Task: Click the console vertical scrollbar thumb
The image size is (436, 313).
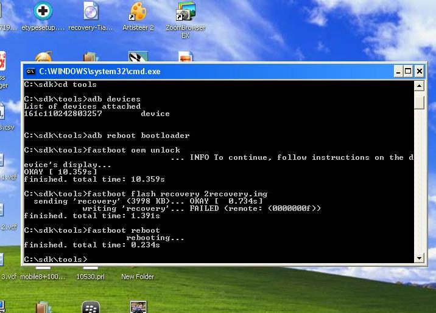Action: click(419, 101)
